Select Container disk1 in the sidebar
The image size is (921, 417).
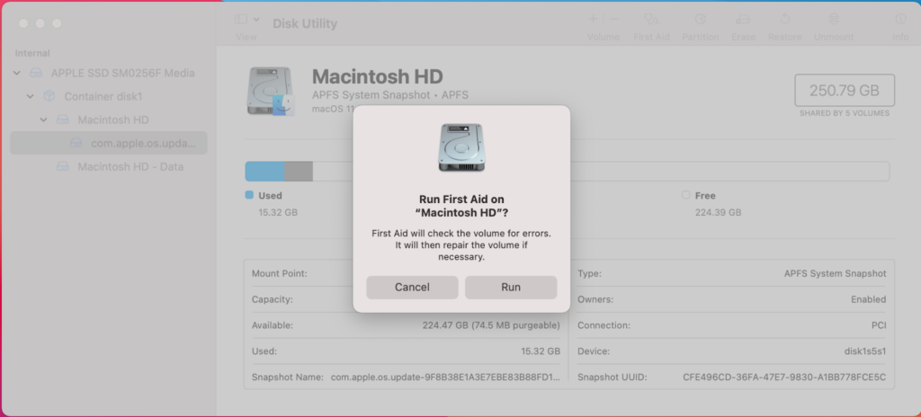(x=103, y=96)
